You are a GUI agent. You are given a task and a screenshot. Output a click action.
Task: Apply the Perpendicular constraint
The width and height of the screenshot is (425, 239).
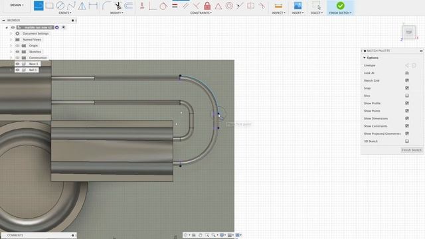(197, 6)
